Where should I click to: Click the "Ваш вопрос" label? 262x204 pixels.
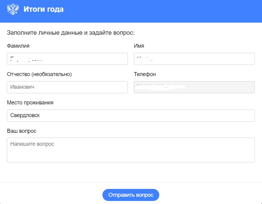21,131
